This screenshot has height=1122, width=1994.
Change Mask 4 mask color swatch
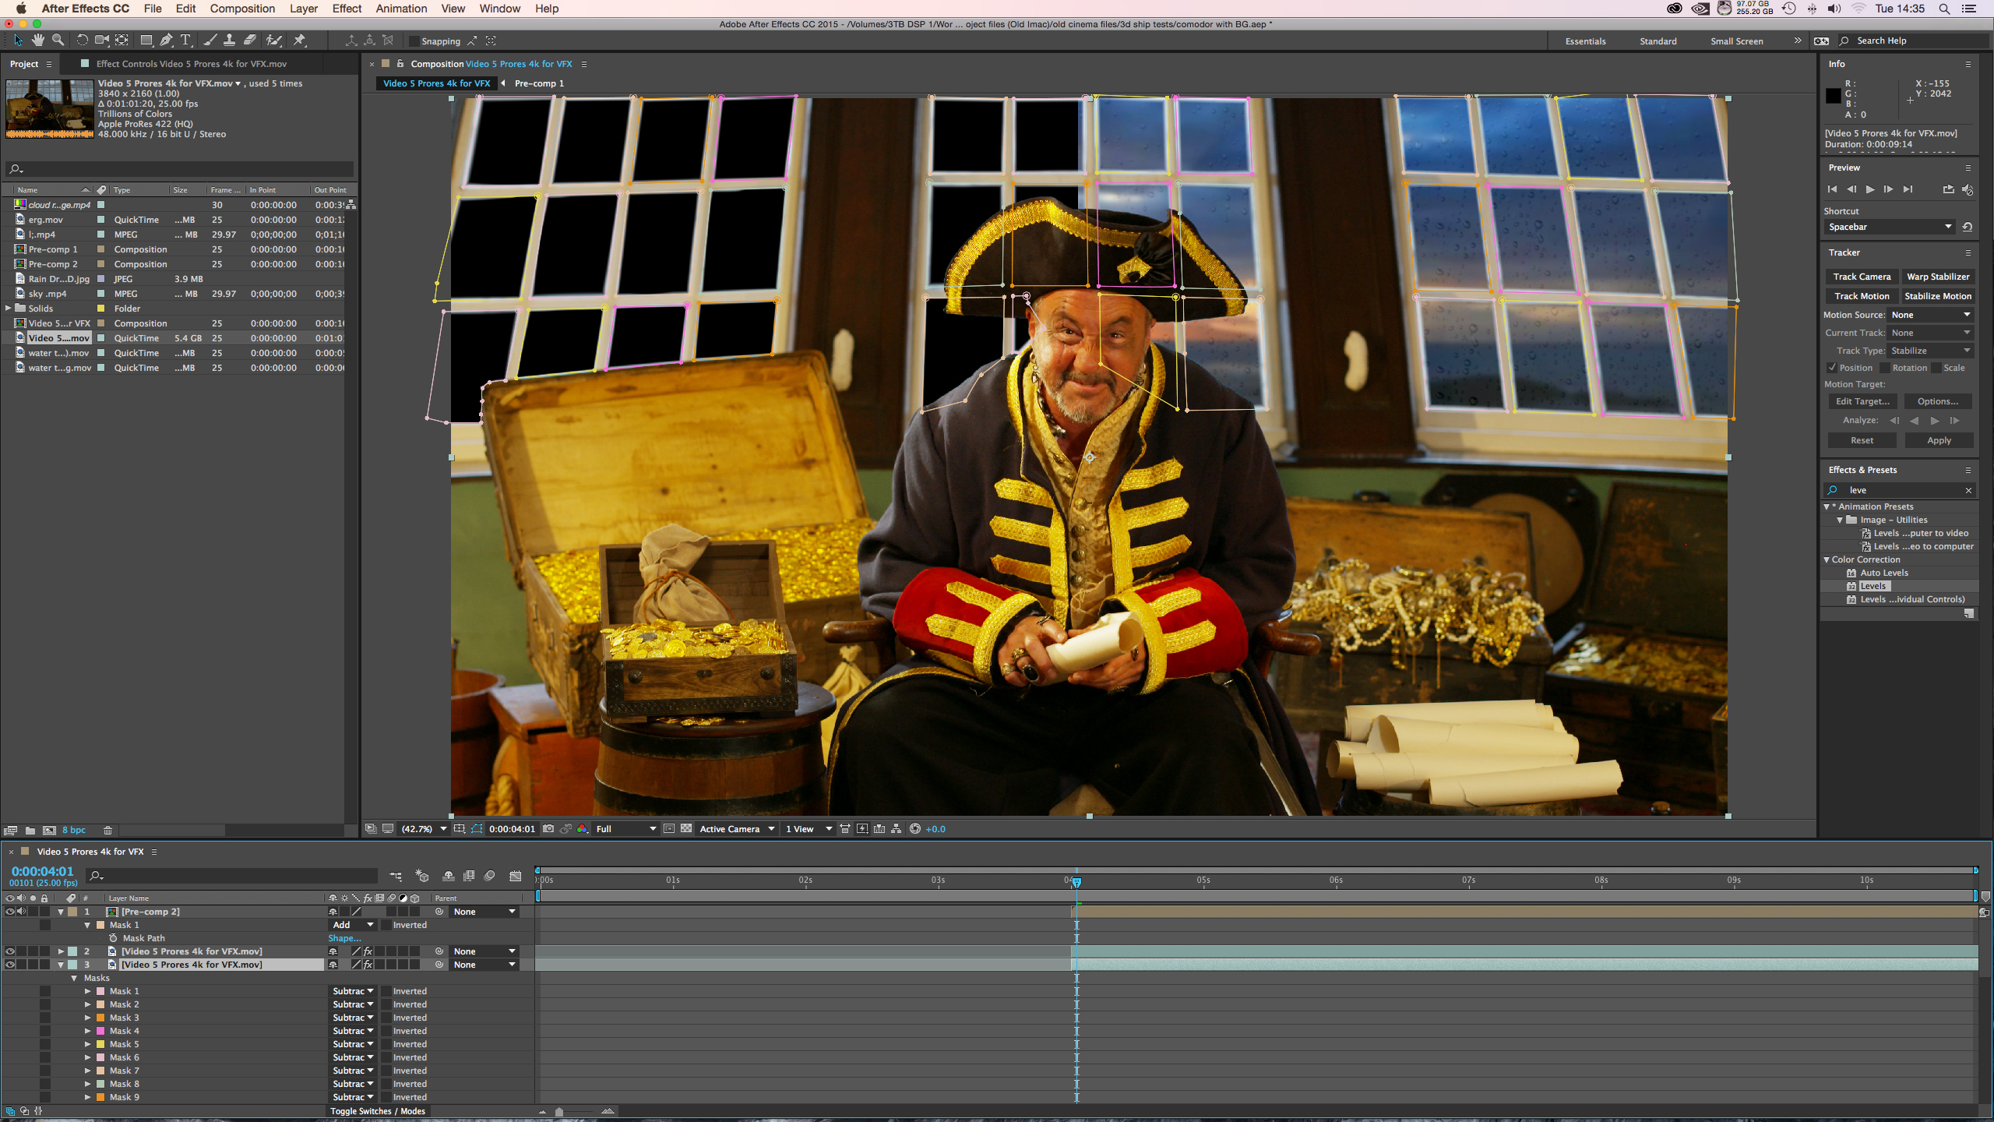click(x=102, y=1030)
